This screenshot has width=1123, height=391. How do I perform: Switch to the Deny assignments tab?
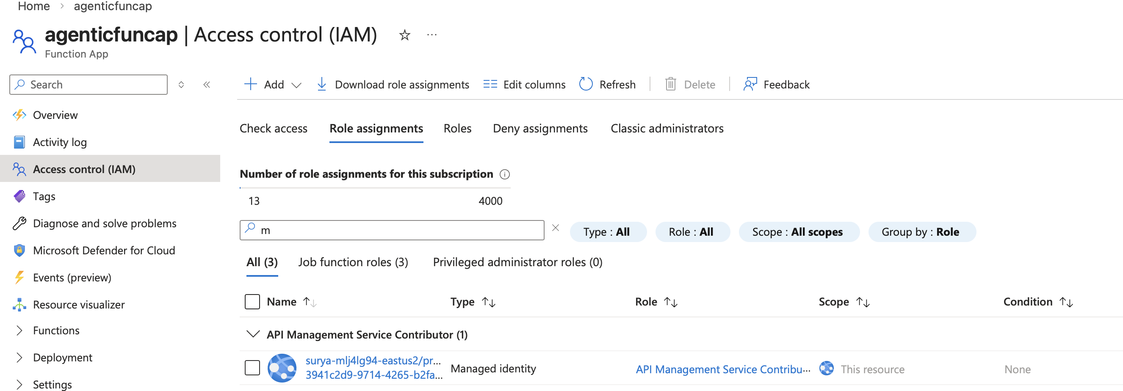pos(540,129)
